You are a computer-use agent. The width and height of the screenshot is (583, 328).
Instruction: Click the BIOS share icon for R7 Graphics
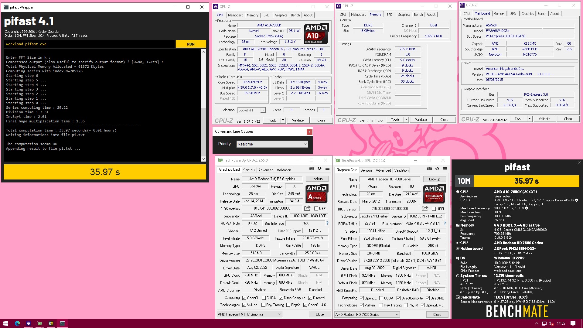point(307,208)
